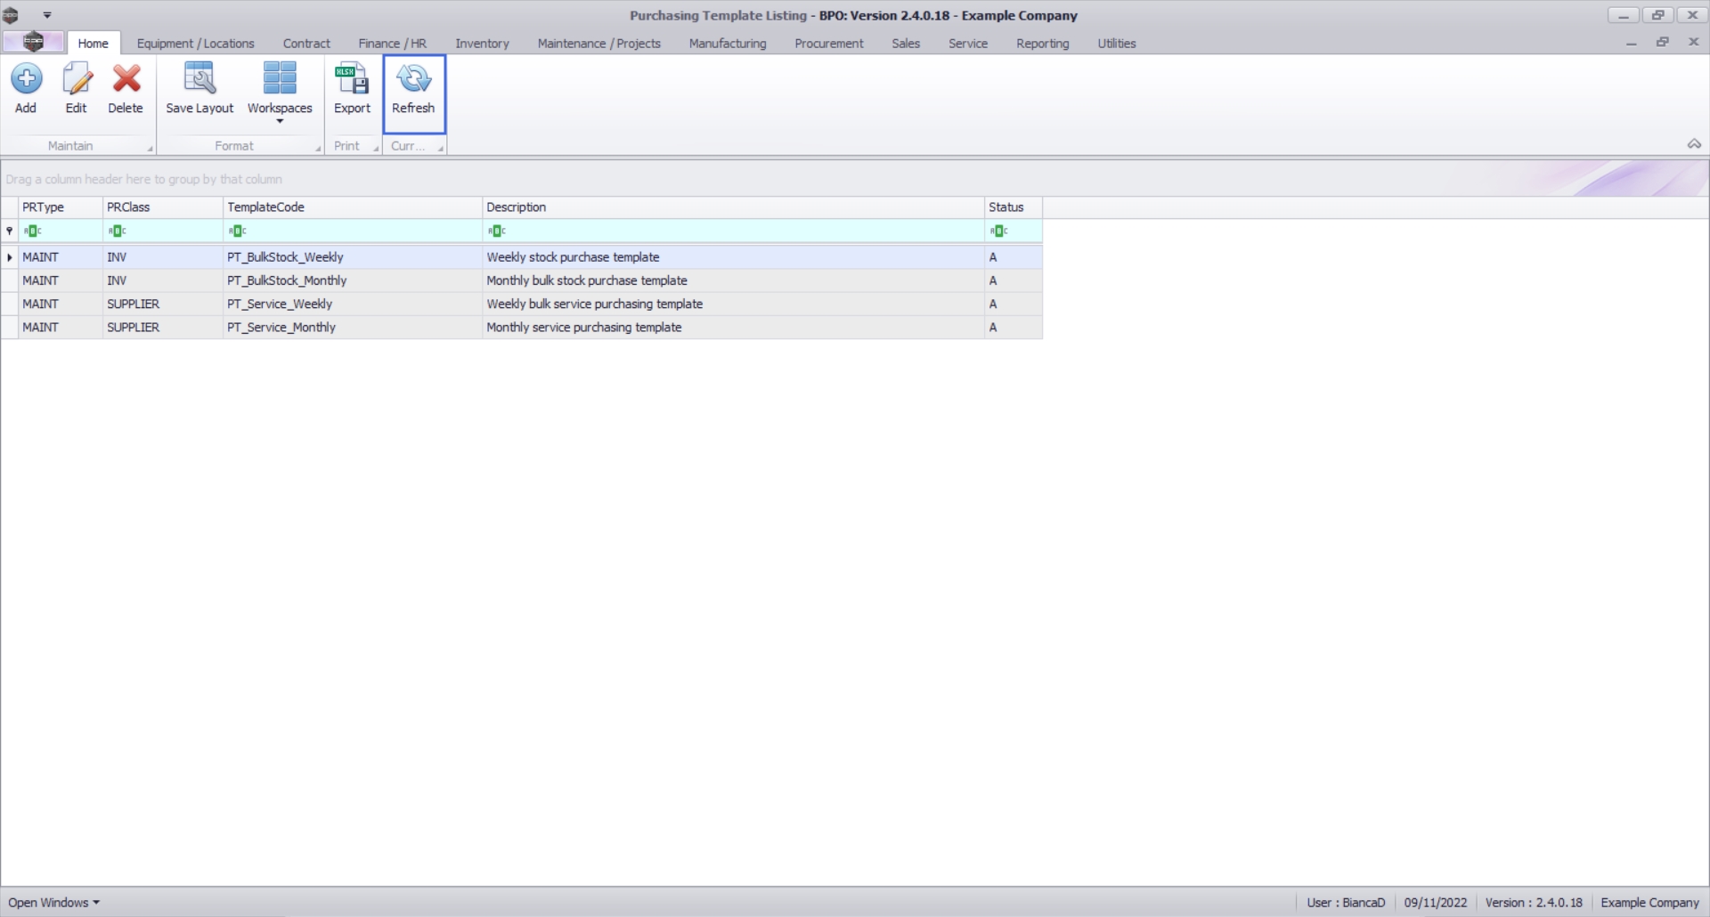Click the row indicator for PT_BulkStock_Weekly

coord(10,257)
